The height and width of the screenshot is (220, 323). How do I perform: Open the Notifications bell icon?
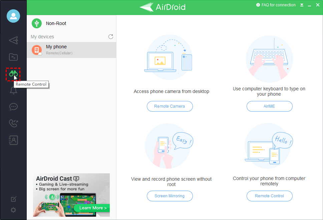(x=13, y=90)
